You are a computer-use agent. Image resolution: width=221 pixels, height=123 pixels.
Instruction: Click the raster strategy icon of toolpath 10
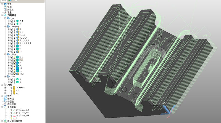[17, 68]
